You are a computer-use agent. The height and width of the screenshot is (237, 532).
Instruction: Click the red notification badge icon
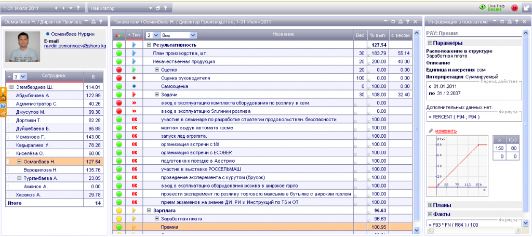tap(514, 8)
